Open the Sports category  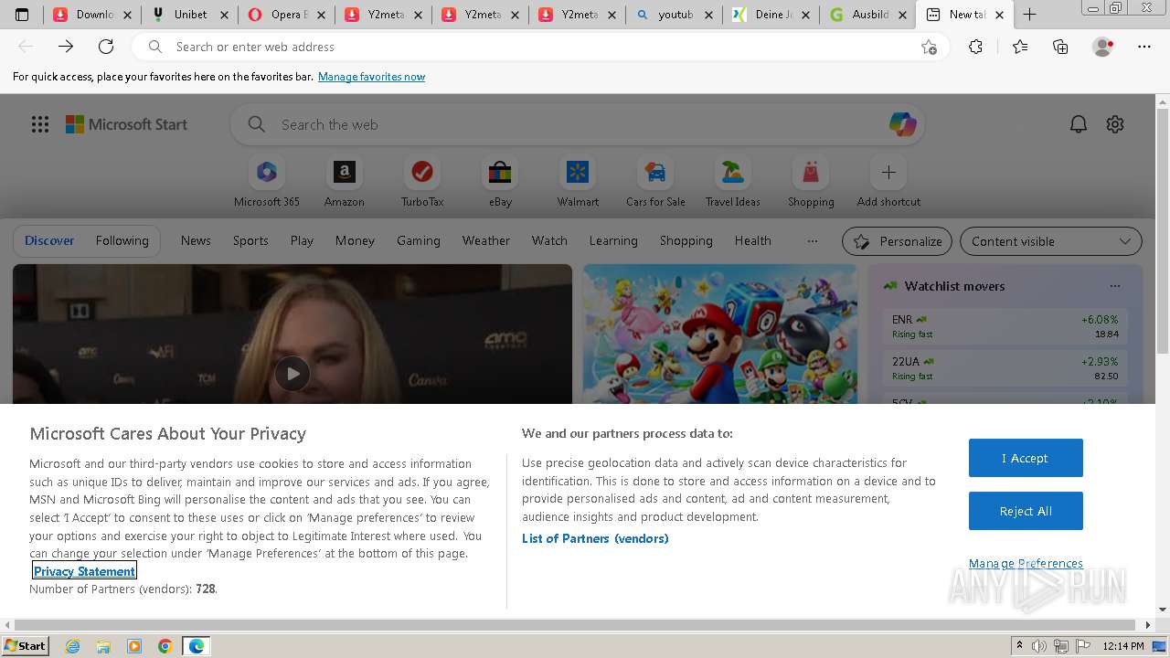tap(250, 240)
